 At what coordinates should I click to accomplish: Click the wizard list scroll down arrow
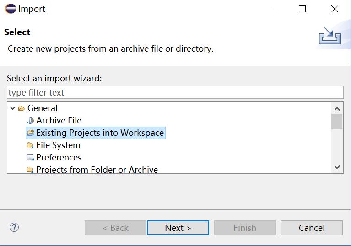[337, 167]
